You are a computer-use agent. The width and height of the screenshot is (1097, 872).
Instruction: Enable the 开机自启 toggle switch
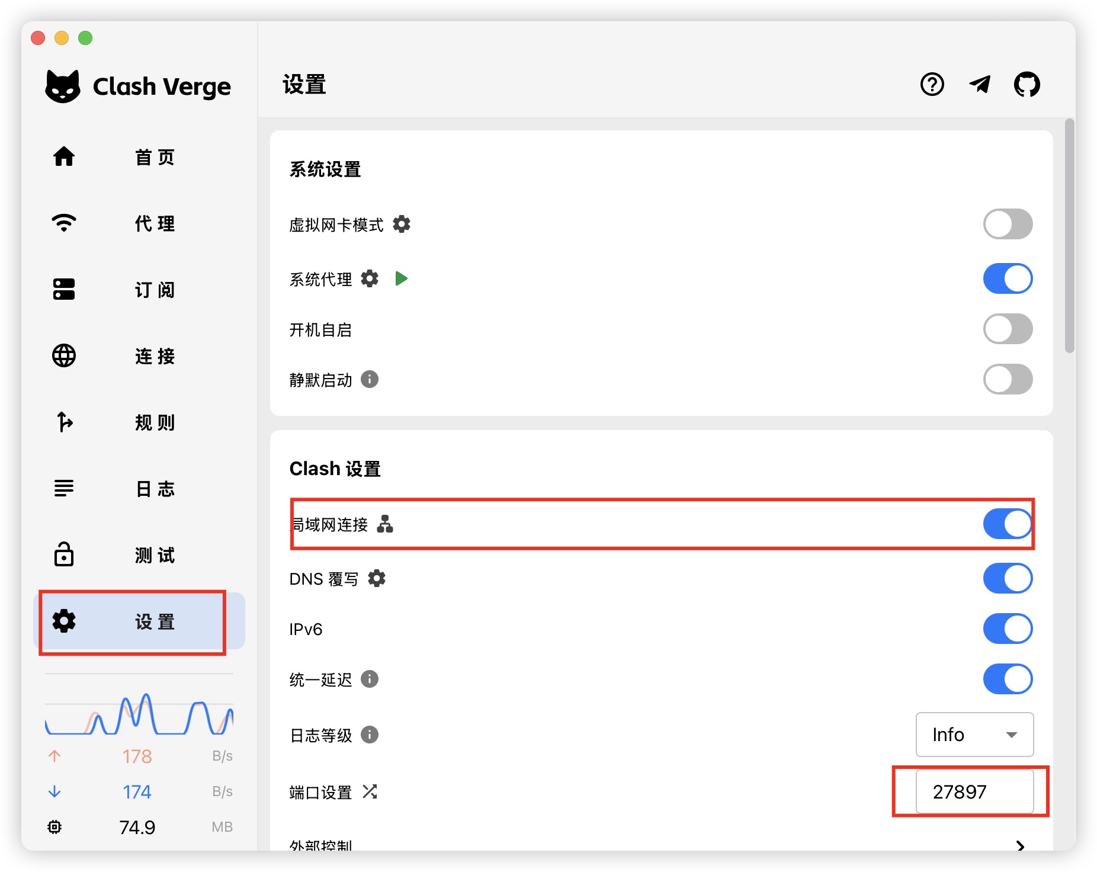coord(1008,329)
